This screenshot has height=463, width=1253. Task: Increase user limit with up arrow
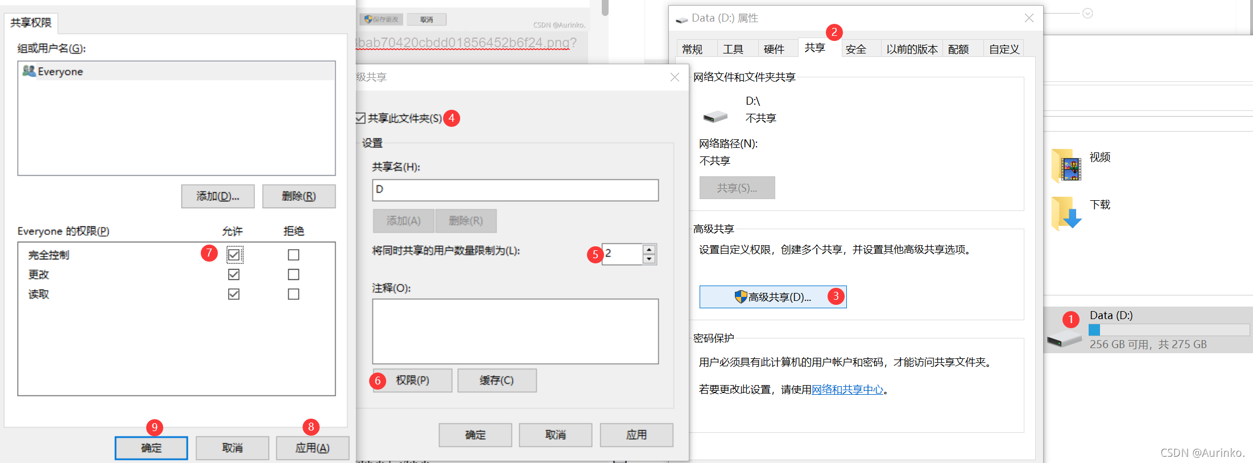click(x=649, y=249)
